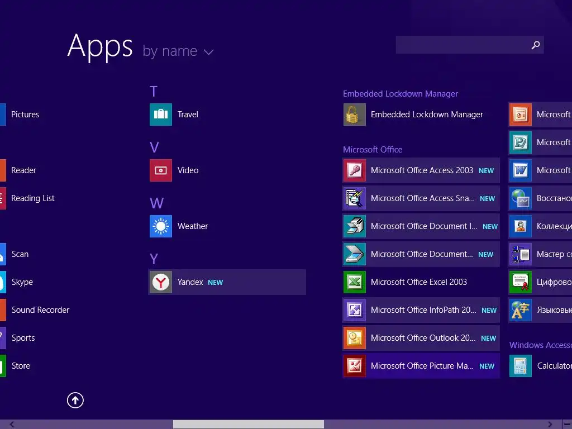Click the Microsoft Office group header
Screen dimensions: 572x429
coord(373,150)
